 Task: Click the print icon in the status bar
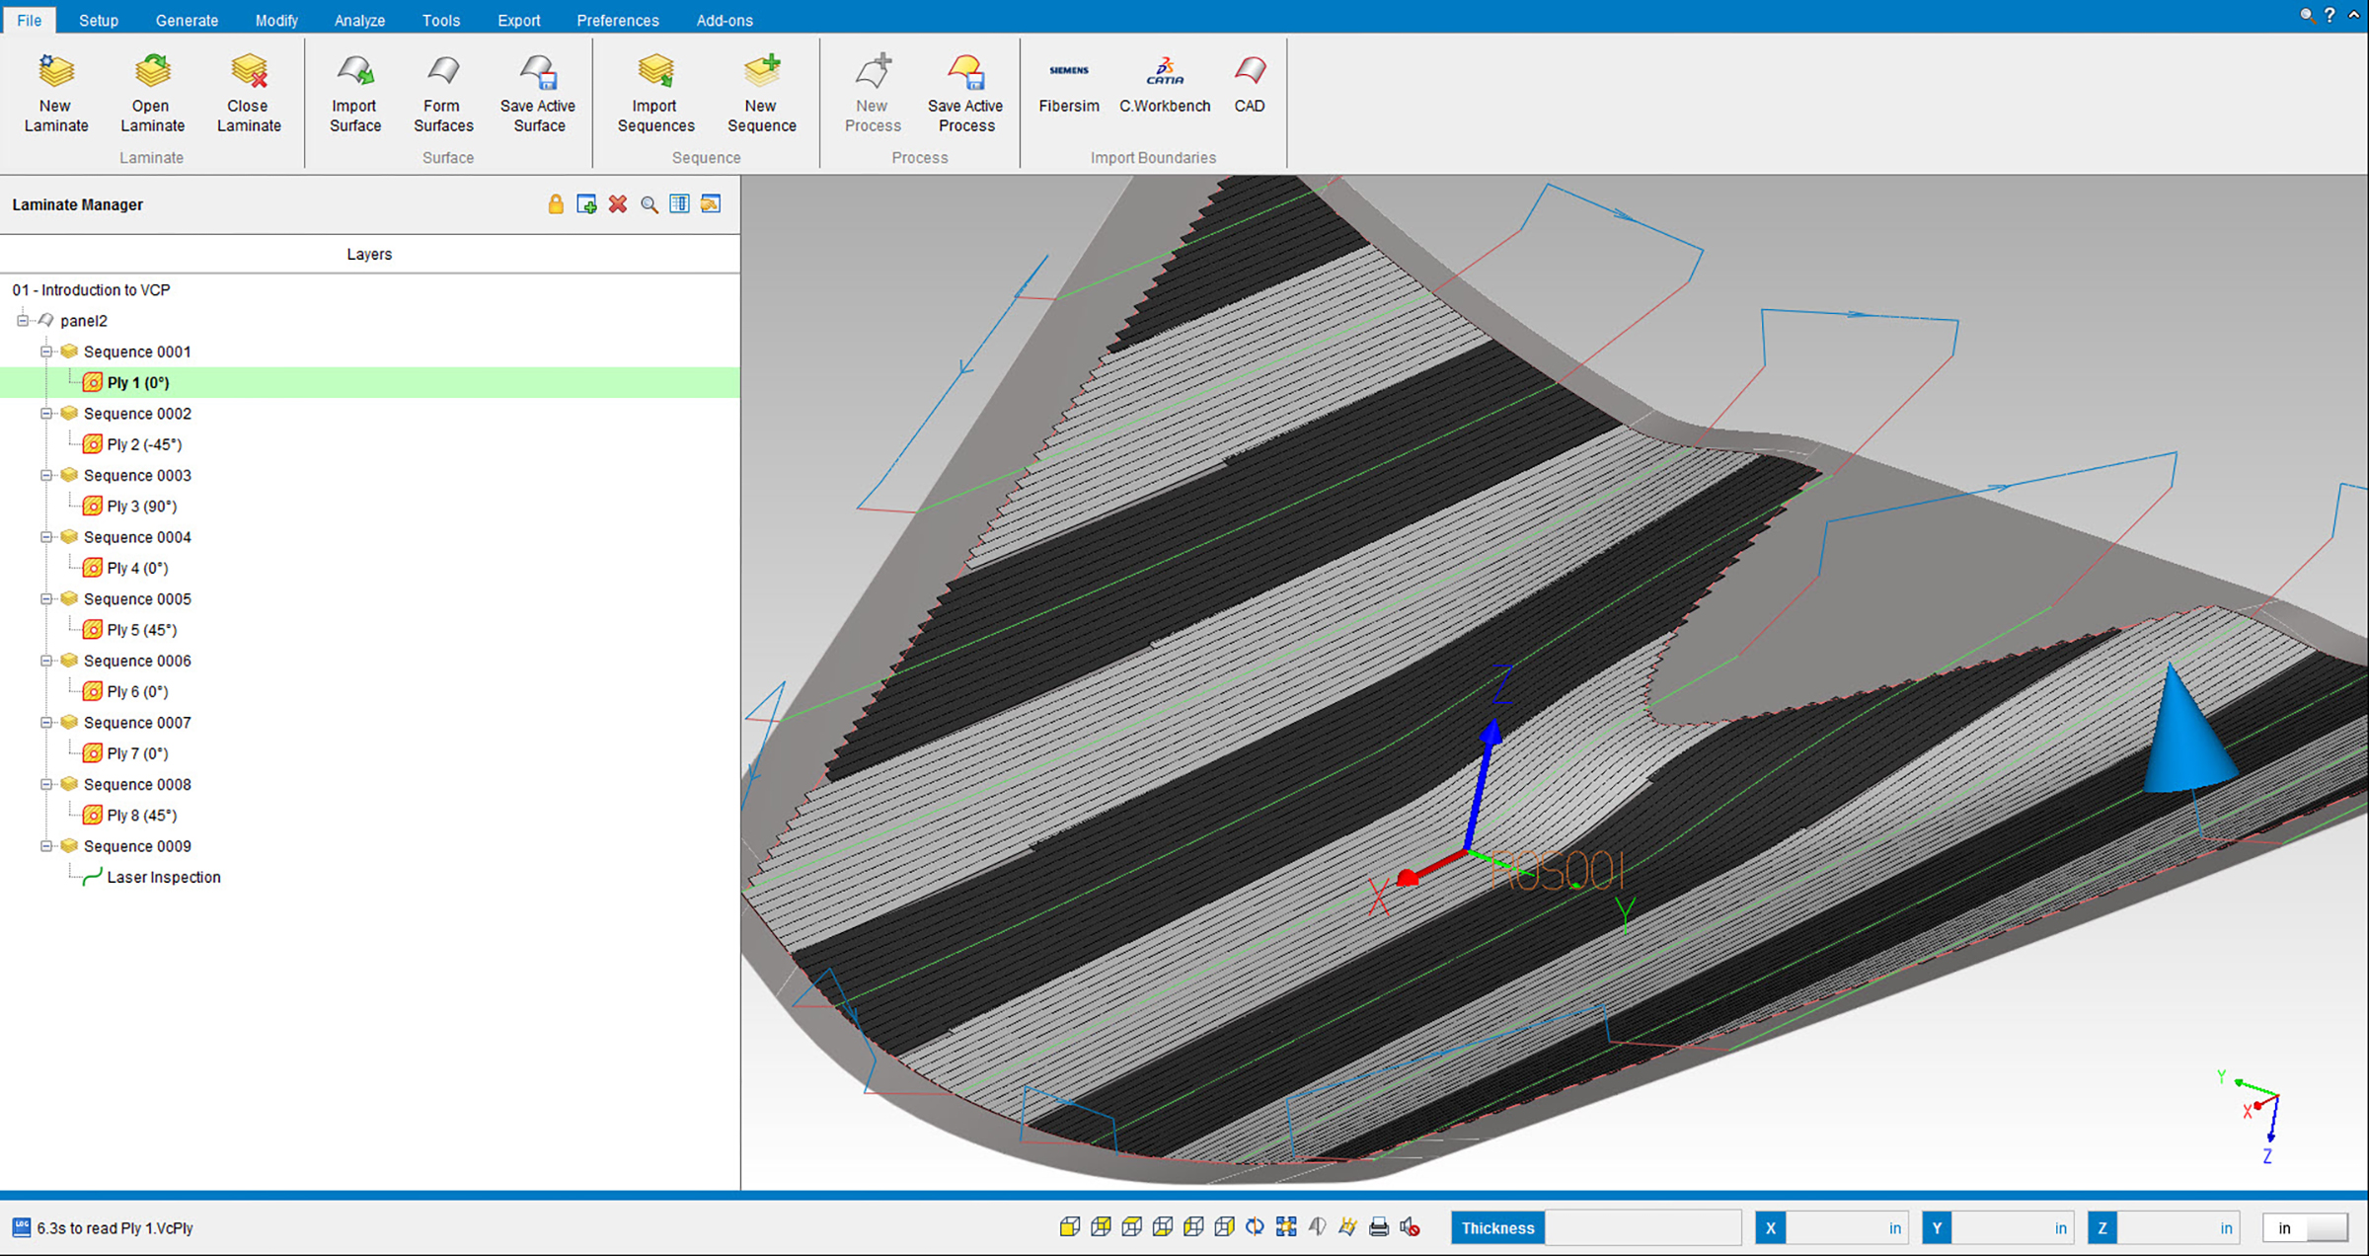[x=1379, y=1227]
